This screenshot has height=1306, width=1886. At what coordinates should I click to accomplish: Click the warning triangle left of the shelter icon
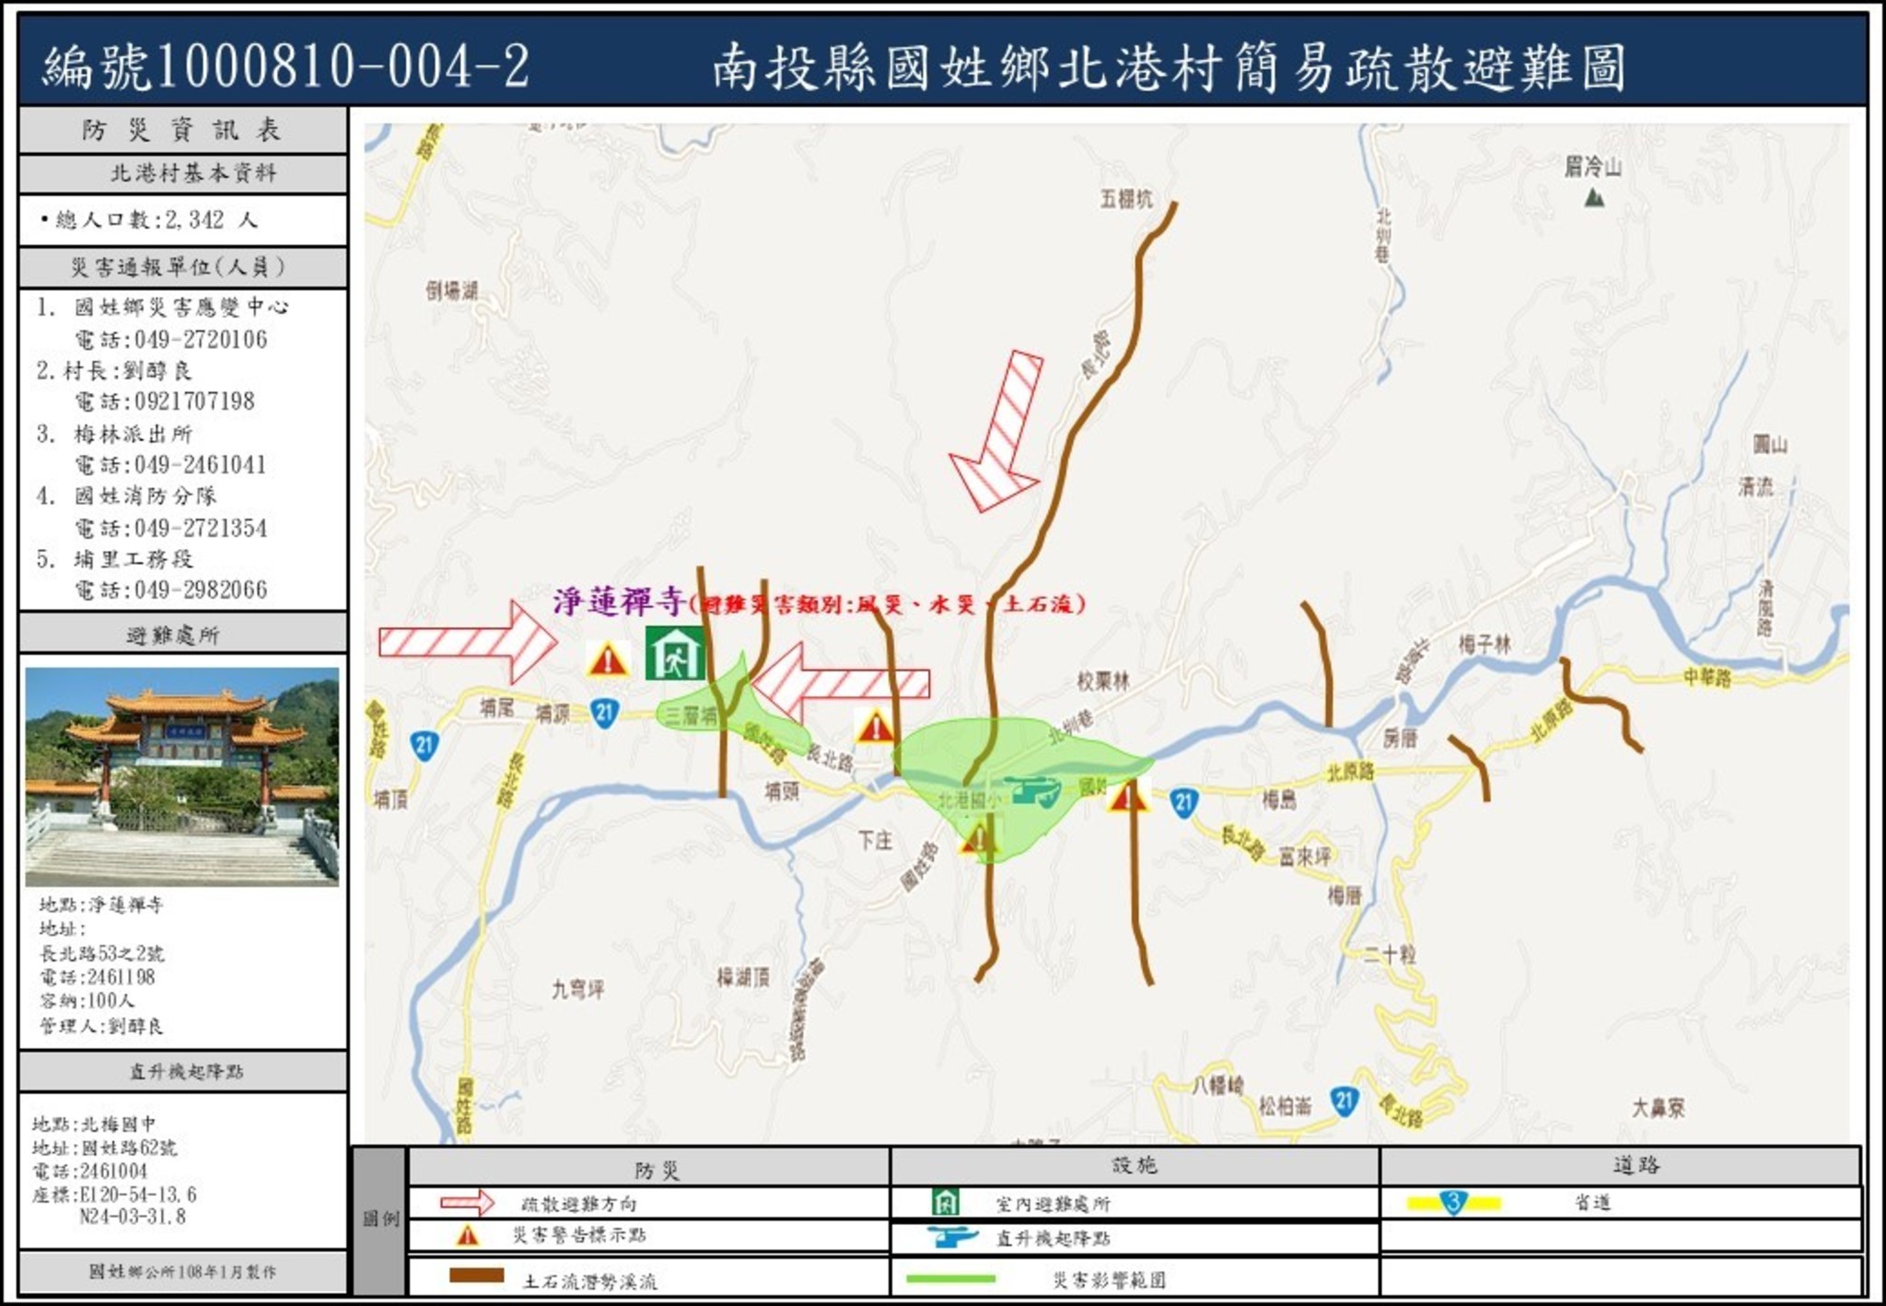point(608,659)
